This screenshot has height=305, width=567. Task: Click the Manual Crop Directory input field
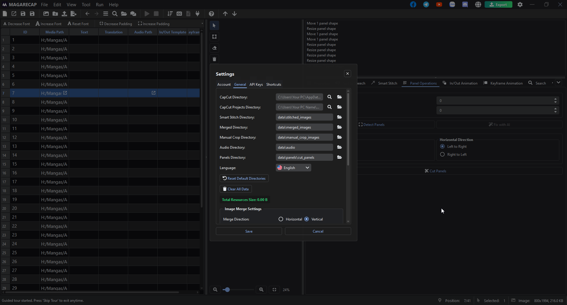(304, 137)
